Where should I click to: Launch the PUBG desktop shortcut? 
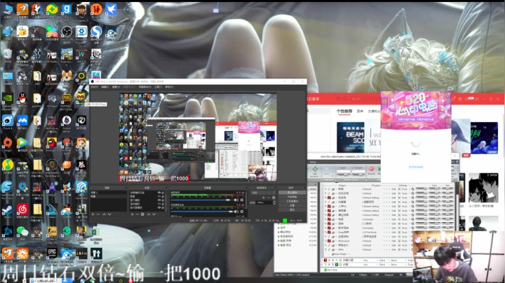pos(67,98)
